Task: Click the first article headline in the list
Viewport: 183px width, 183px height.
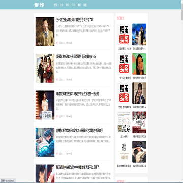Action: (x=75, y=20)
